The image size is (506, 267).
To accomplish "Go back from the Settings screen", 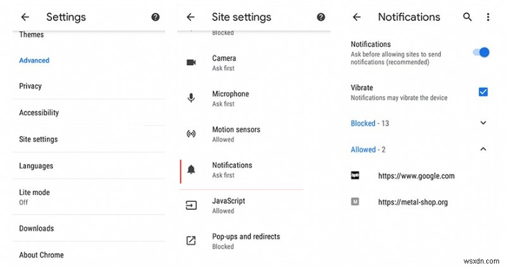I will coord(26,17).
